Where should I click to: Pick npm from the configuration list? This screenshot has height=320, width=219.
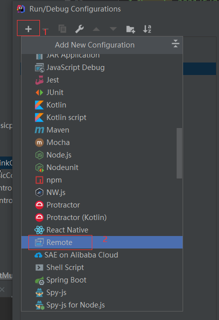point(102,180)
